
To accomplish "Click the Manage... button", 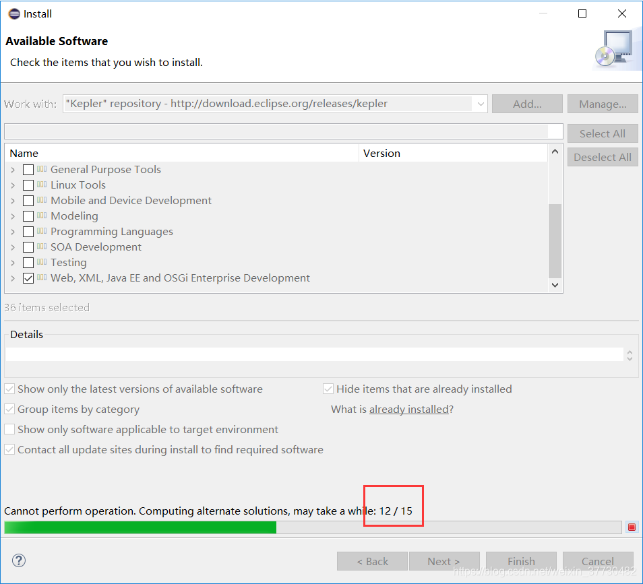I will point(603,104).
